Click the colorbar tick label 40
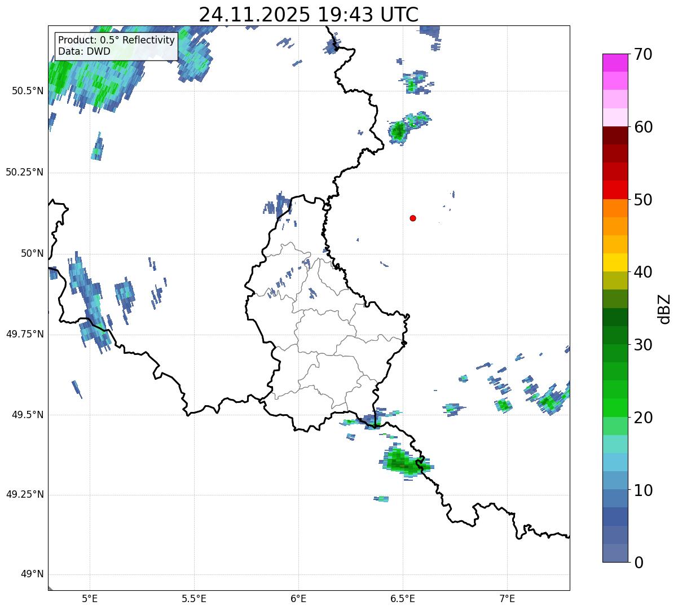678x610 pixels. click(x=643, y=272)
